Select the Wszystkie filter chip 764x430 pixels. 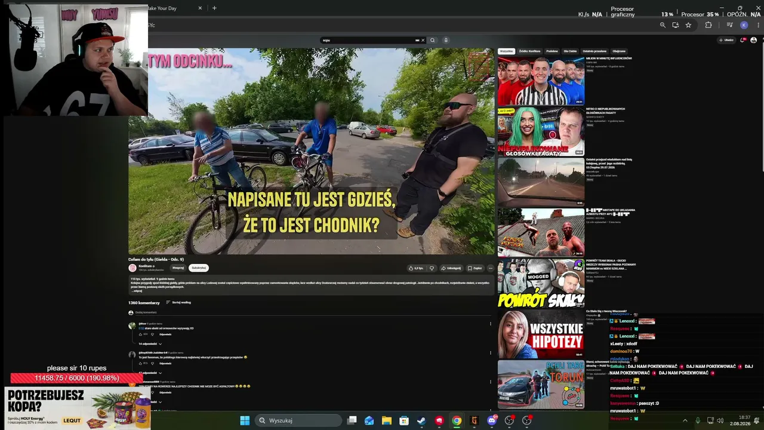click(507, 51)
